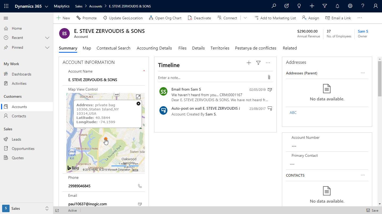This screenshot has height=214, width=382.
Task: Click the Sales breadcrumb link
Action: pyautogui.click(x=79, y=6)
